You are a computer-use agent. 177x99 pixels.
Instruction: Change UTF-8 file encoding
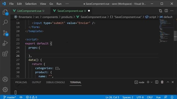pyautogui.click(x=140, y=97)
